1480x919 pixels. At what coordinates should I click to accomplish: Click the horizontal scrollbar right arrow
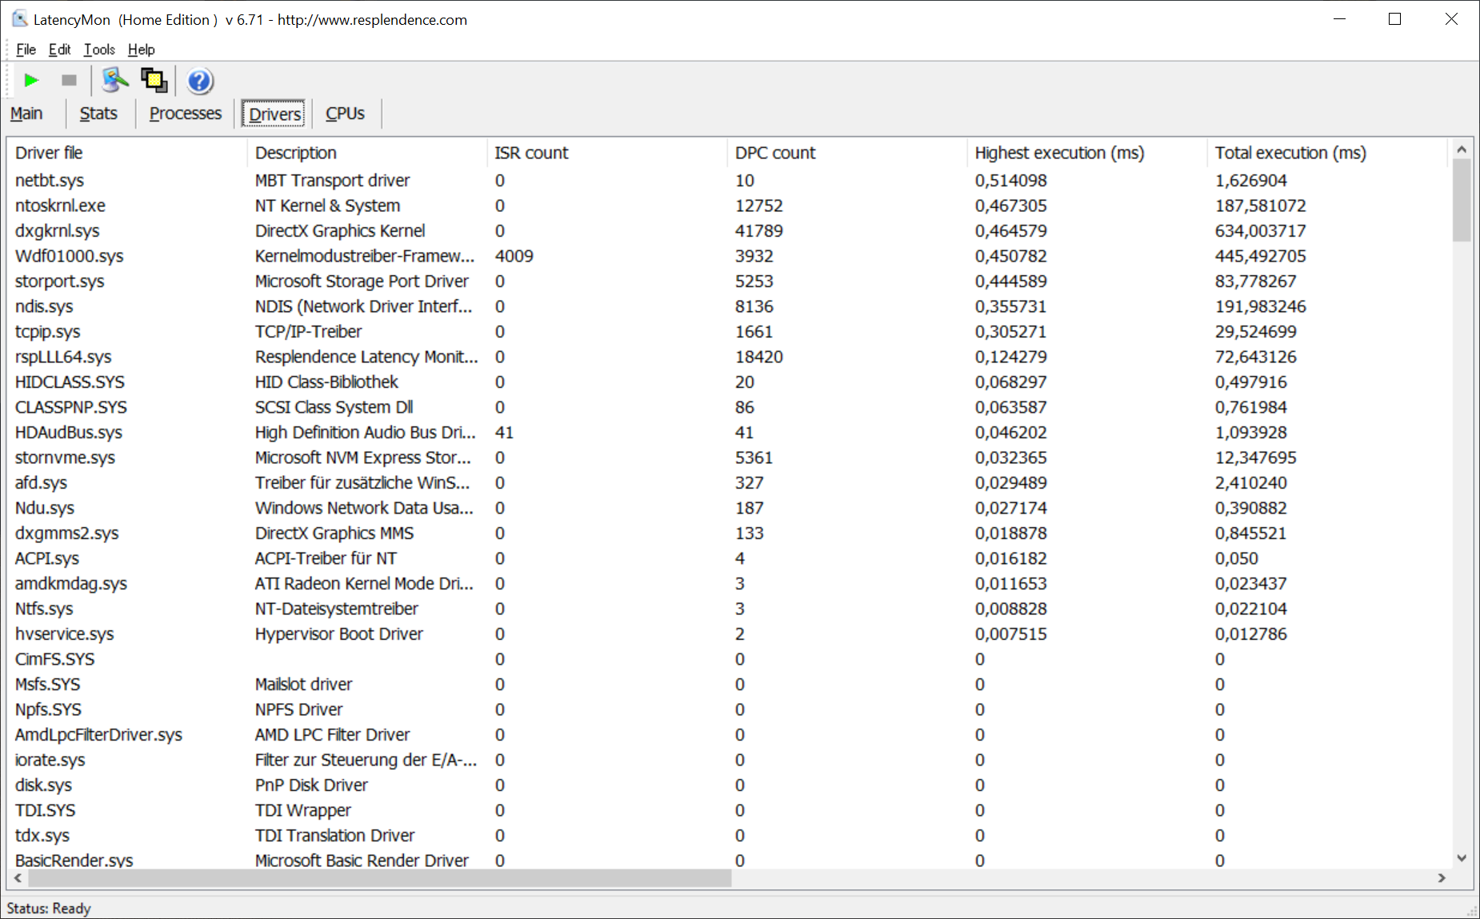coord(1442,878)
